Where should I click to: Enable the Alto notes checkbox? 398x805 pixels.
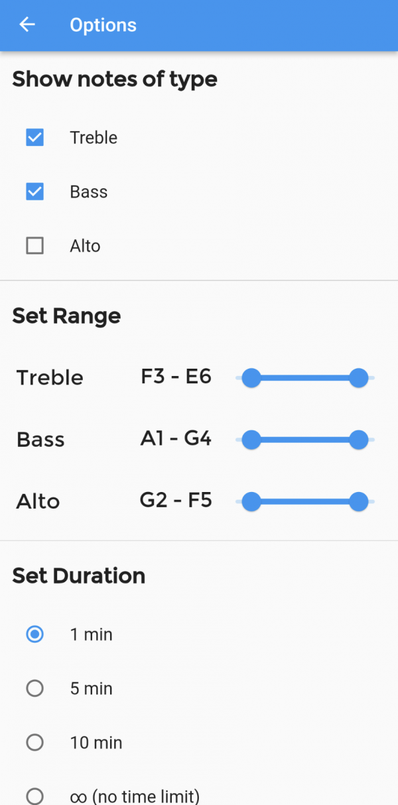[x=34, y=246]
